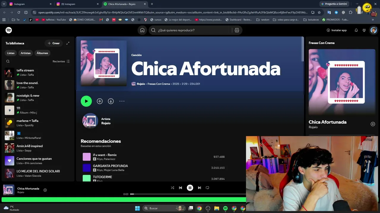Open the taffa stream playlist
Viewport: 380px width, 213px height.
38,72
